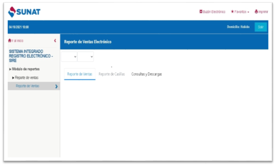Click the SUNAT logo
This screenshot has width=276, height=166.
(24, 12)
